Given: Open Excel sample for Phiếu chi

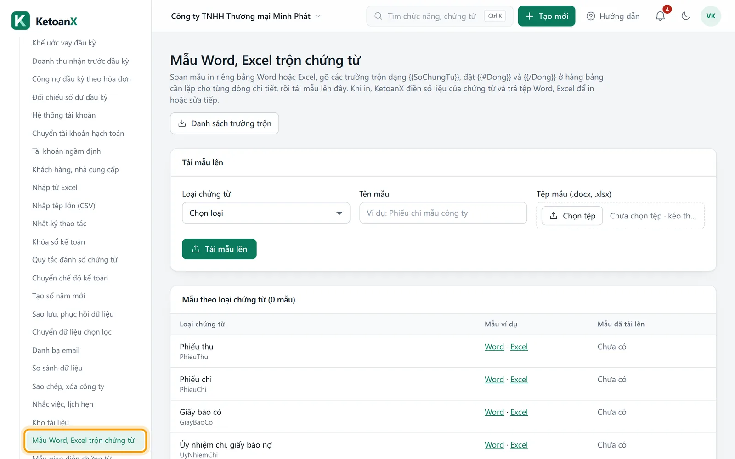Looking at the screenshot, I should 519,379.
